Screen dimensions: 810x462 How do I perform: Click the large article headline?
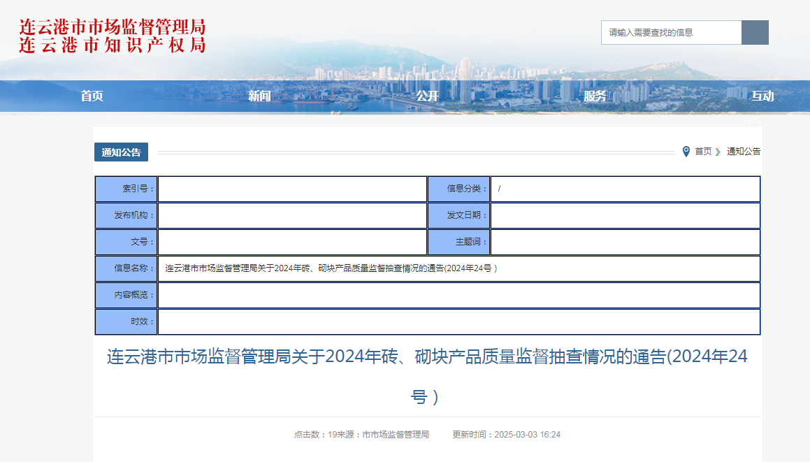click(x=426, y=356)
